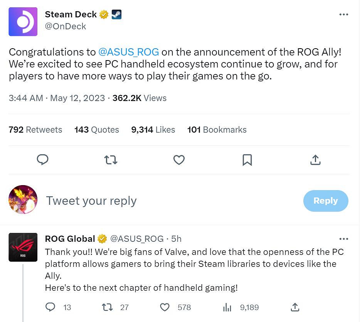Like the ROG Global reply

click(165, 307)
